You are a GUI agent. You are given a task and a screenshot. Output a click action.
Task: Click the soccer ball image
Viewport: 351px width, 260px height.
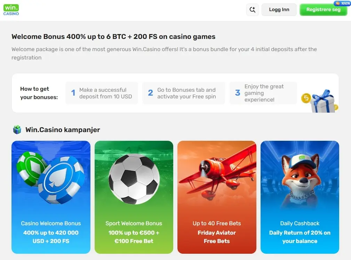pos(134,179)
